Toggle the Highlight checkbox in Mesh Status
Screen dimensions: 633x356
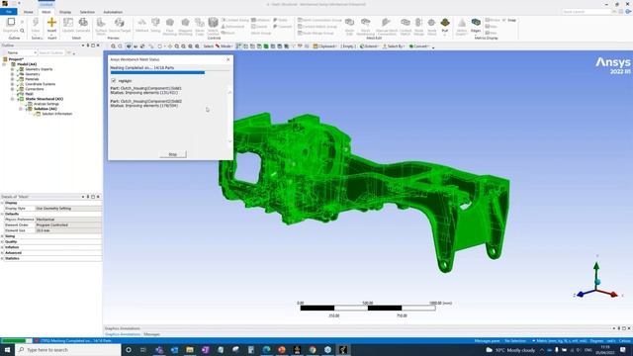(114, 81)
